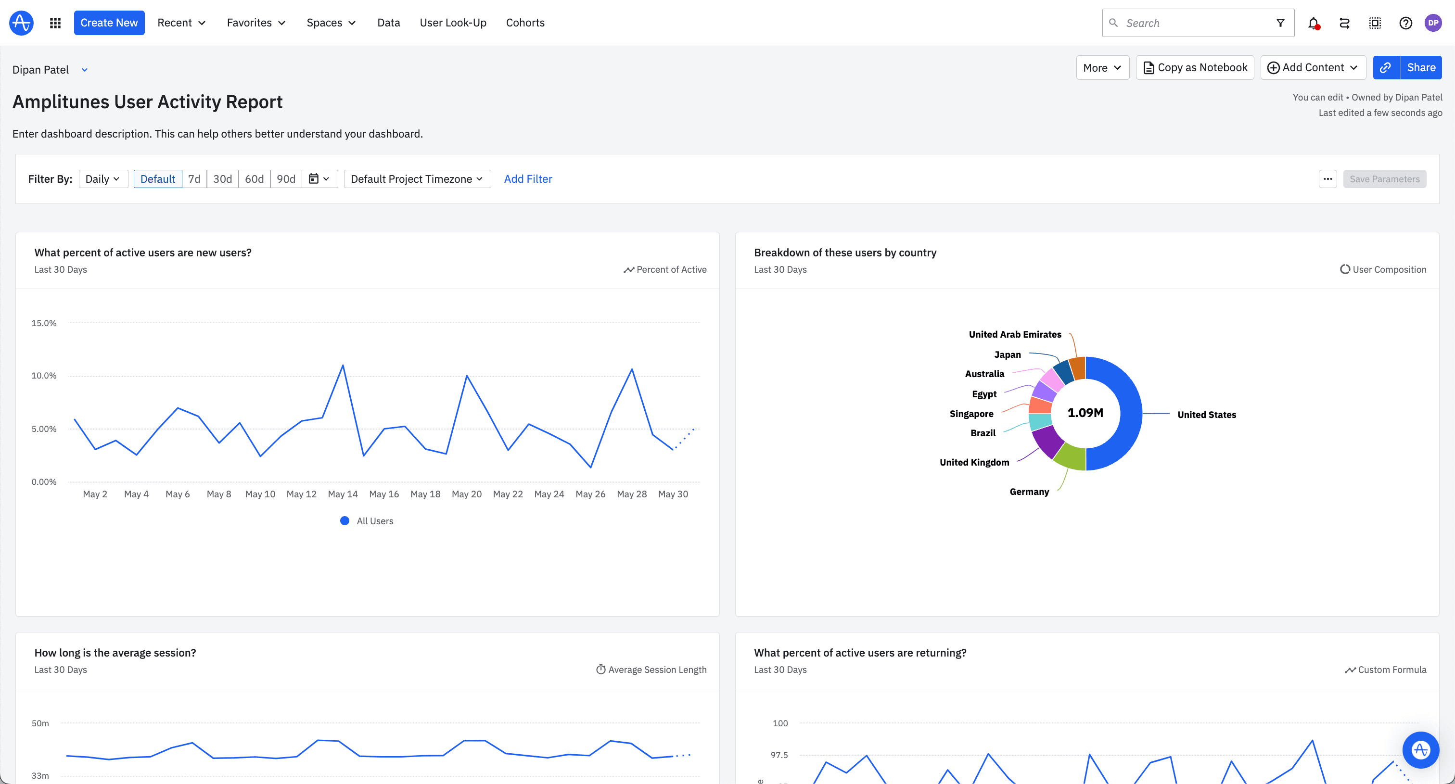
Task: Select the 90d time range option
Action: coord(286,178)
